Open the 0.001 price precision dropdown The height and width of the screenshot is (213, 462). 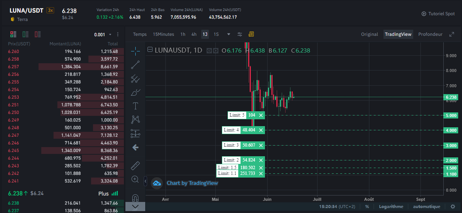tap(103, 35)
